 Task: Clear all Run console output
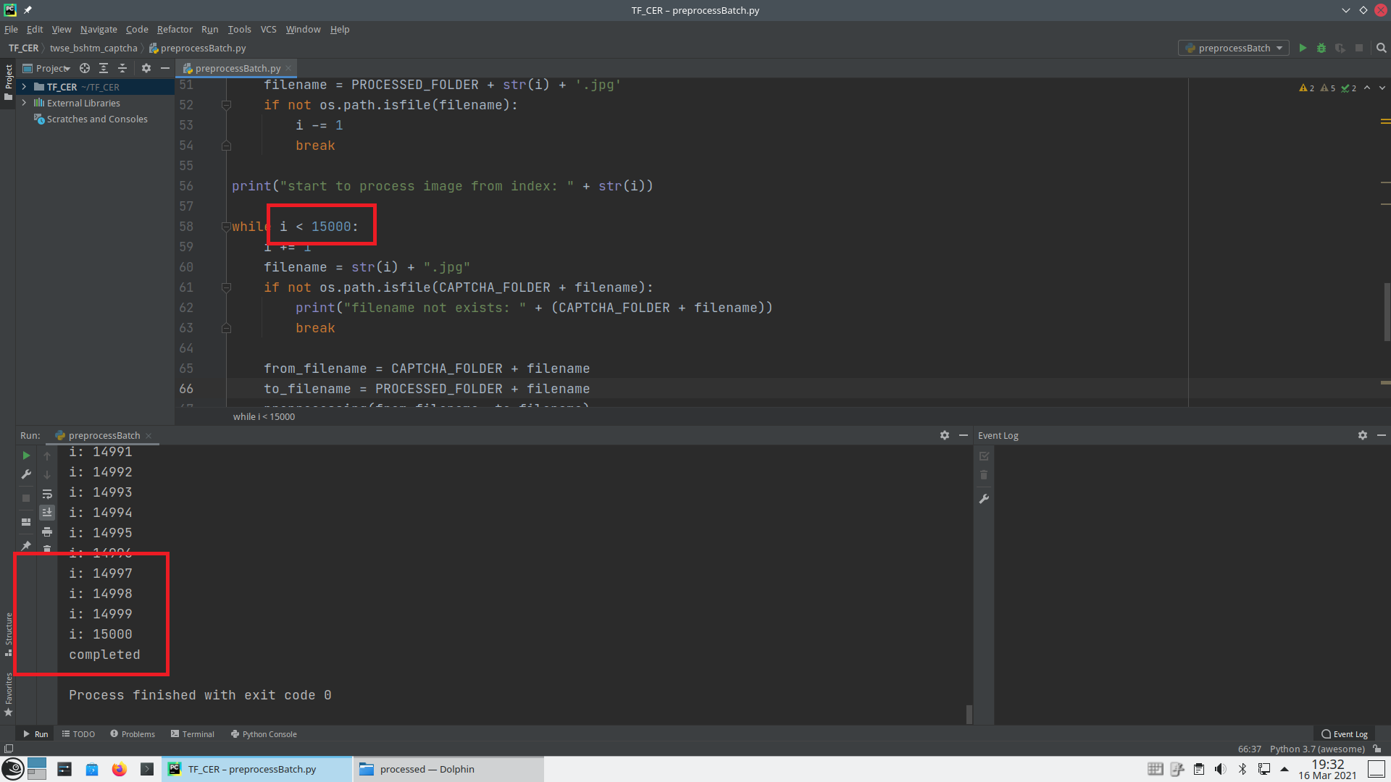click(47, 548)
